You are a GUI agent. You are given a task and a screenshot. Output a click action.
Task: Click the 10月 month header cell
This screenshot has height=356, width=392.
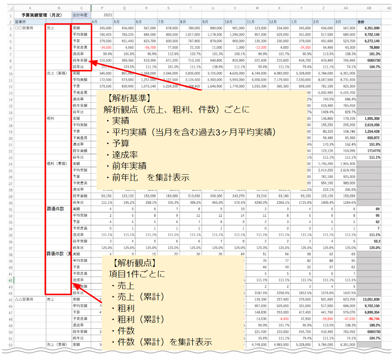(235, 22)
